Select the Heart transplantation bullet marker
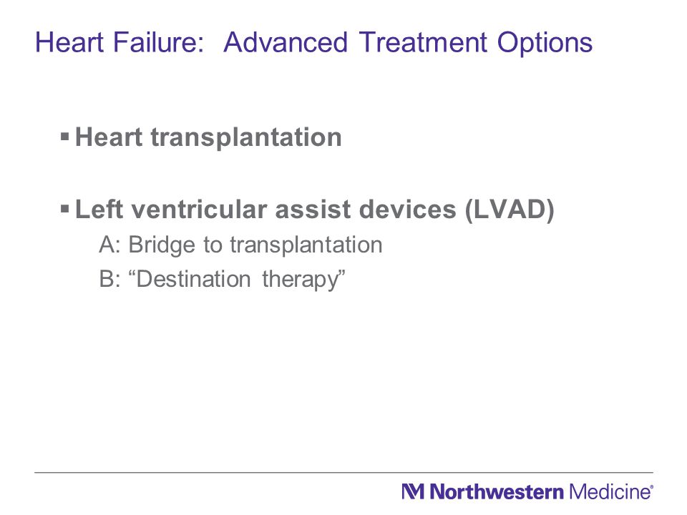The height and width of the screenshot is (515, 687). click(65, 137)
